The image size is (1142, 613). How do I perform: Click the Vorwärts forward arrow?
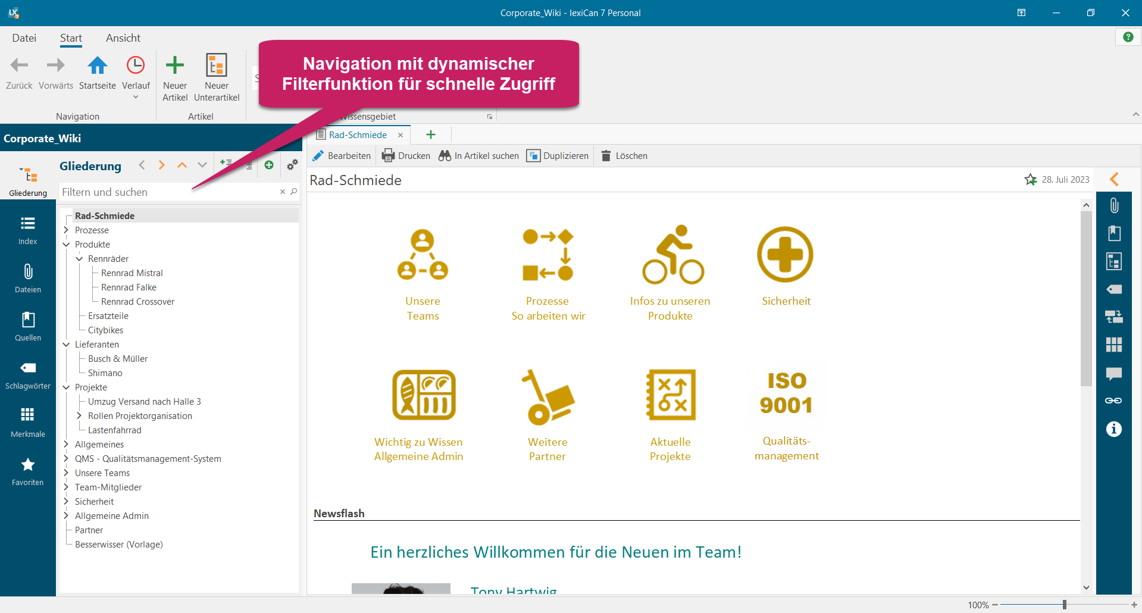[56, 65]
